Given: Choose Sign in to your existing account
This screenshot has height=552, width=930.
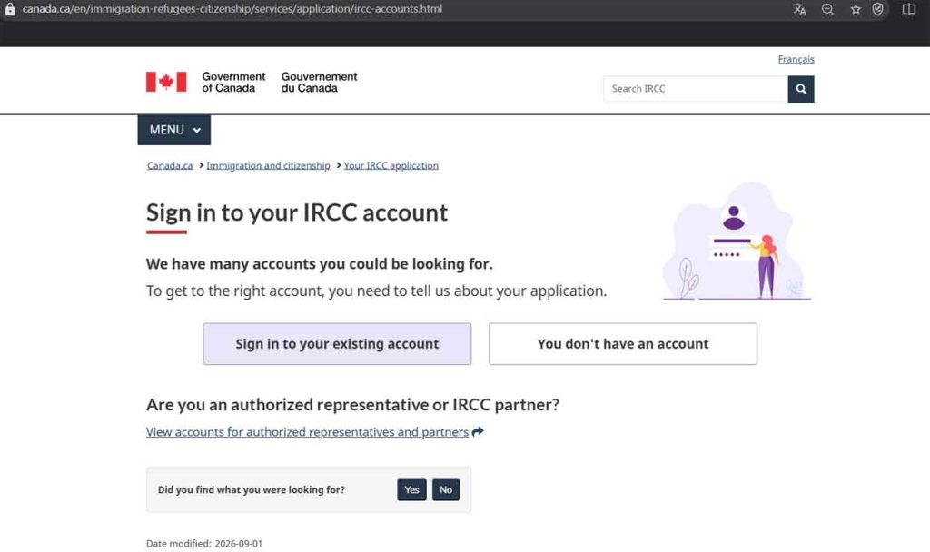Looking at the screenshot, I should [x=337, y=344].
